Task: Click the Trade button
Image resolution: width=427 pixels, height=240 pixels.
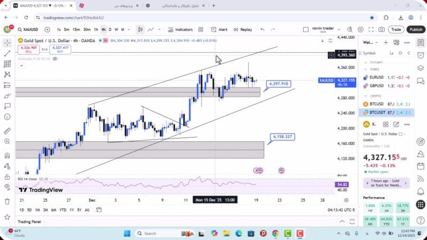Action: pyautogui.click(x=396, y=29)
